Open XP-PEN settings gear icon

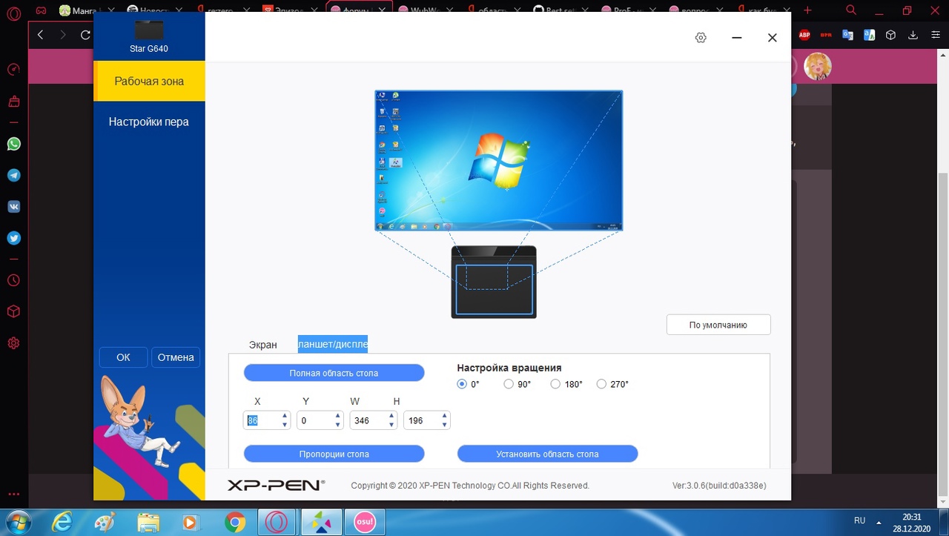coord(701,38)
